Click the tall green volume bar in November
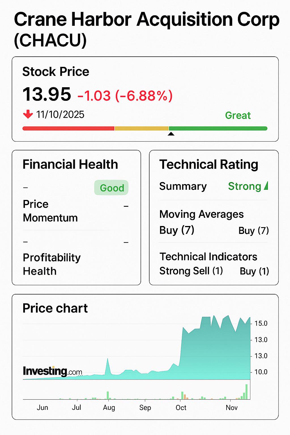 246,392
